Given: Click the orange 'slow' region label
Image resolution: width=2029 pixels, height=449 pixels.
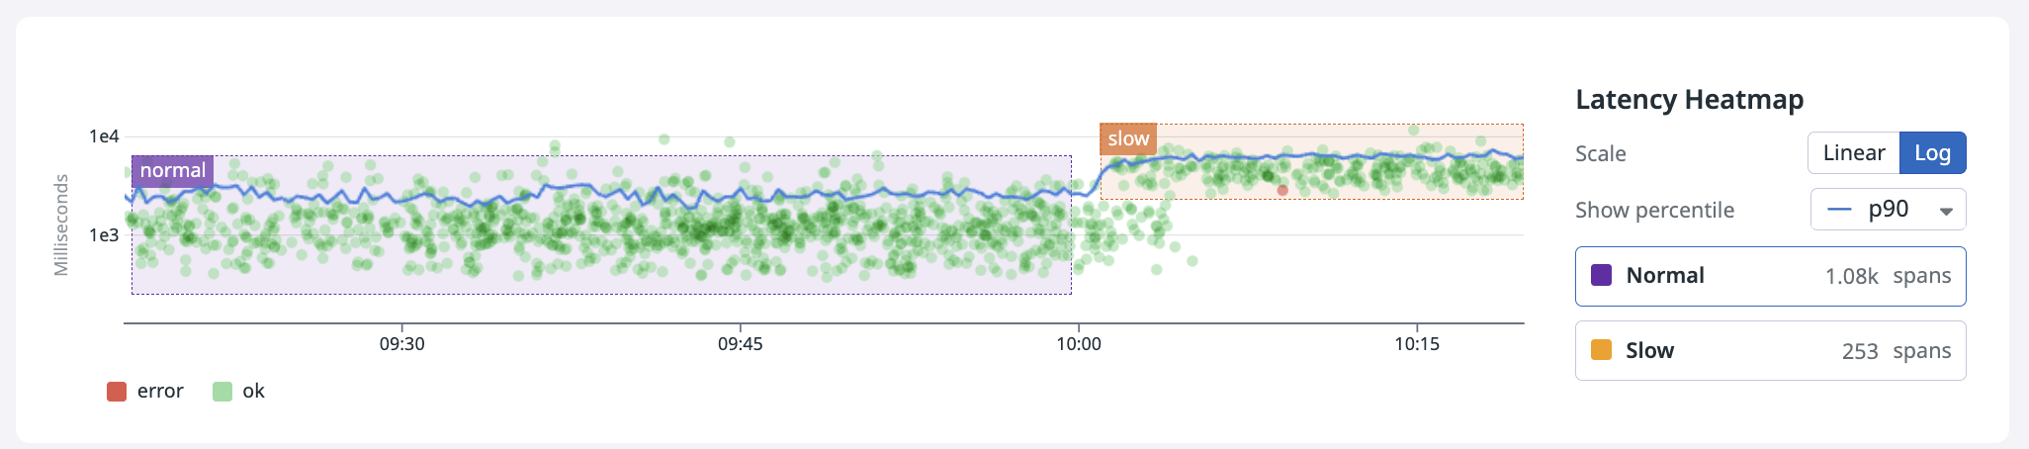Looking at the screenshot, I should pyautogui.click(x=1128, y=138).
